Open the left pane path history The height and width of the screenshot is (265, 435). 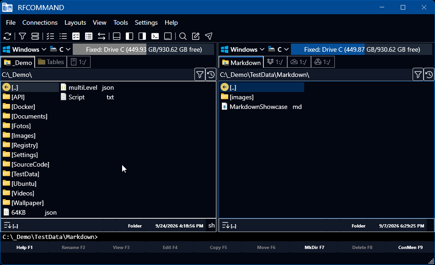(x=210, y=75)
